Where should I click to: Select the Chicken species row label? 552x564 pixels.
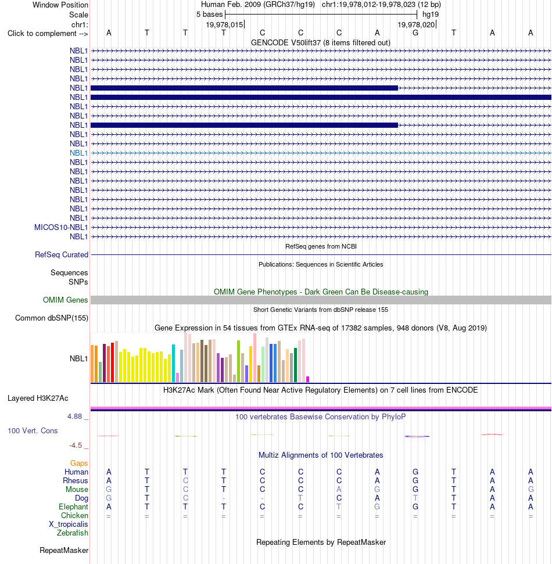[x=74, y=515]
